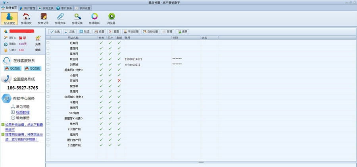Click the 手动注册 manual register button
Screen dimensions: 357x167
coord(131,32)
